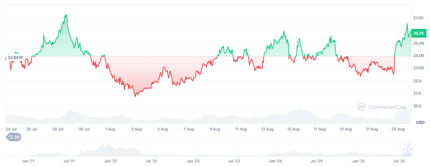
Task: Click the USD currency label
Action: tap(420, 122)
